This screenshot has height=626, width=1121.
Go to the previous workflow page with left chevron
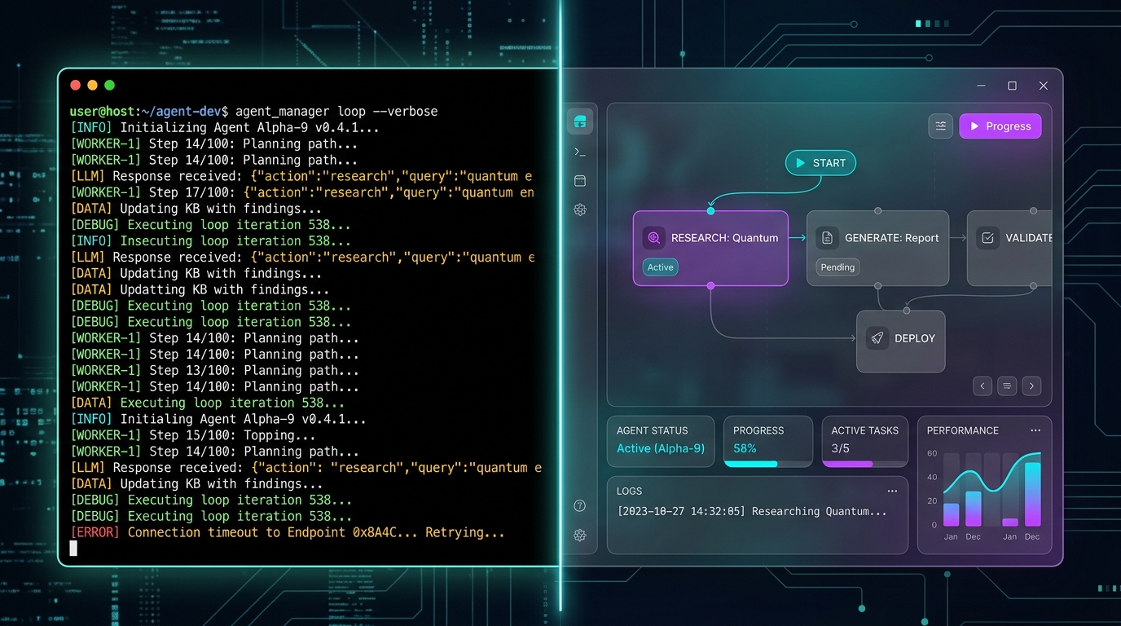pos(983,386)
